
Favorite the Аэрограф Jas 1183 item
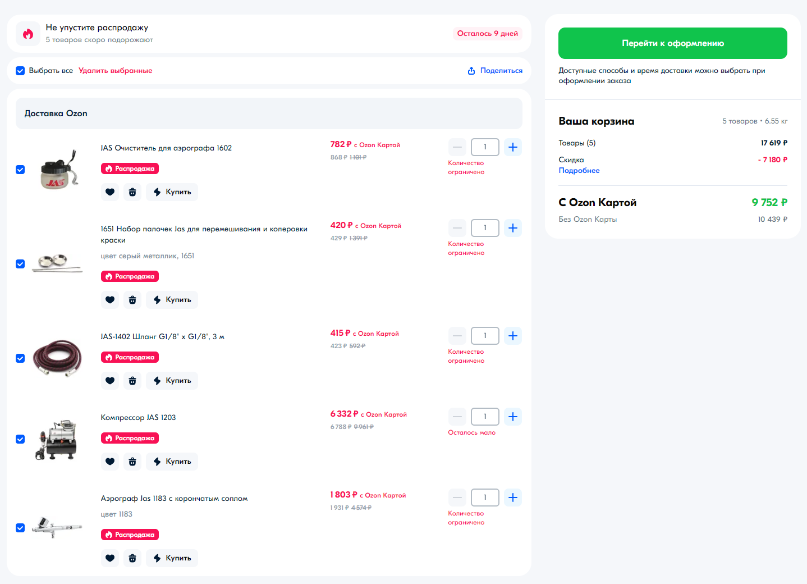(x=110, y=558)
